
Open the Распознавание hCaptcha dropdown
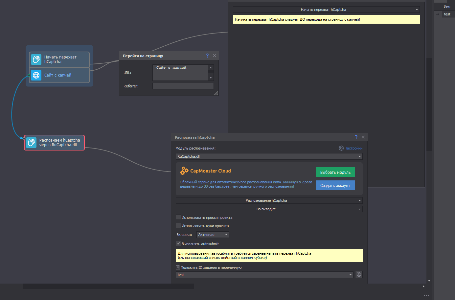pyautogui.click(x=269, y=200)
